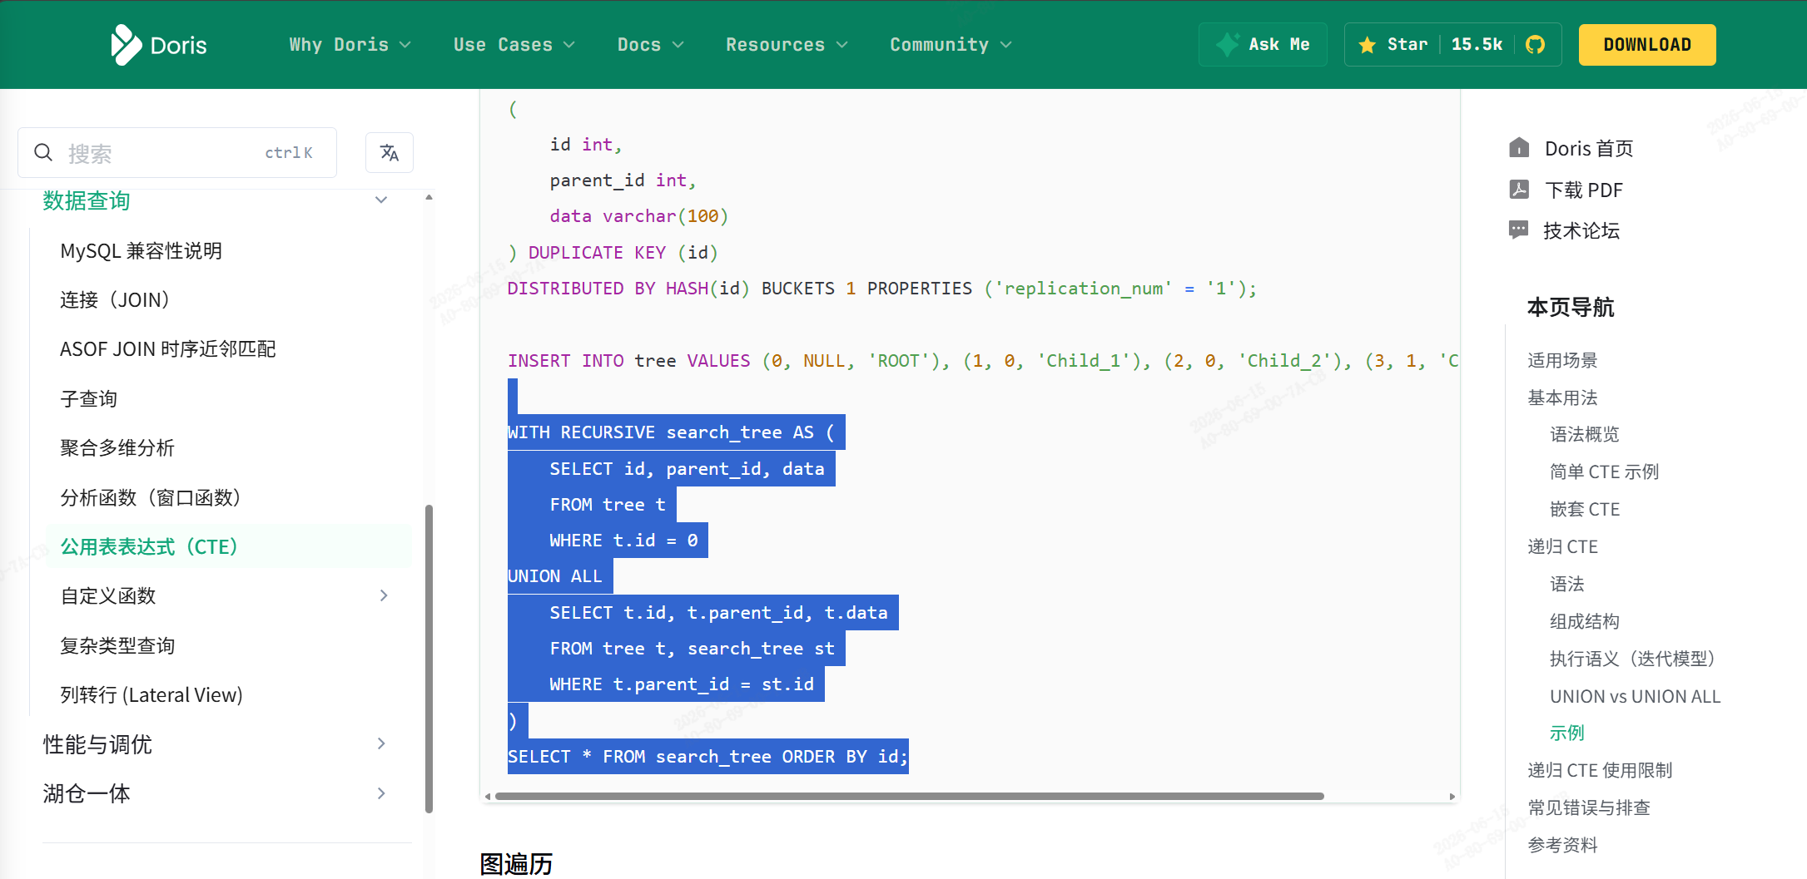The image size is (1807, 879).
Task: Click the INSERT INTO tree VALUES line
Action: (x=982, y=361)
